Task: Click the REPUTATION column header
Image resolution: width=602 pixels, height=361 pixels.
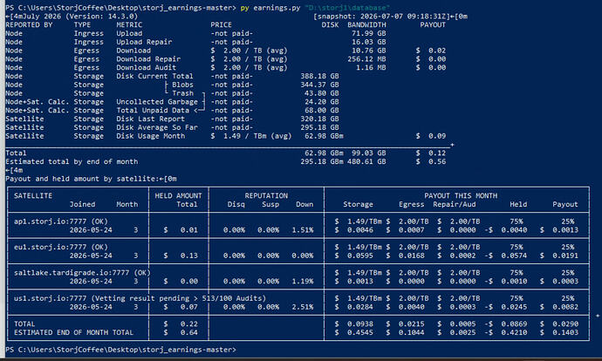Action: click(266, 195)
